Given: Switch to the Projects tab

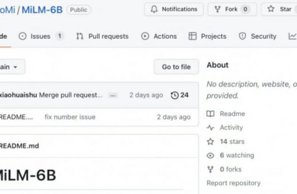Looking at the screenshot, I should pos(207,36).
